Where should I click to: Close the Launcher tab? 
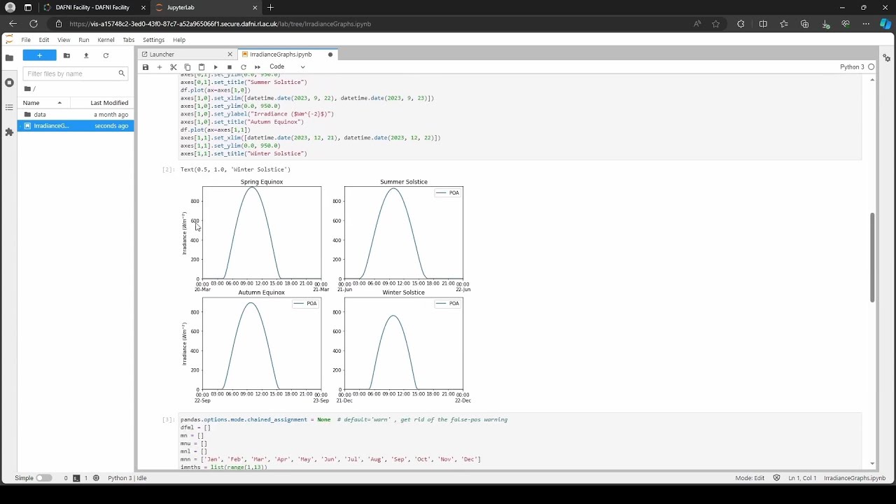pyautogui.click(x=230, y=55)
